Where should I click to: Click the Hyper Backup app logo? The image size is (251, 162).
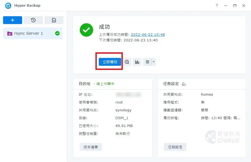click(8, 6)
